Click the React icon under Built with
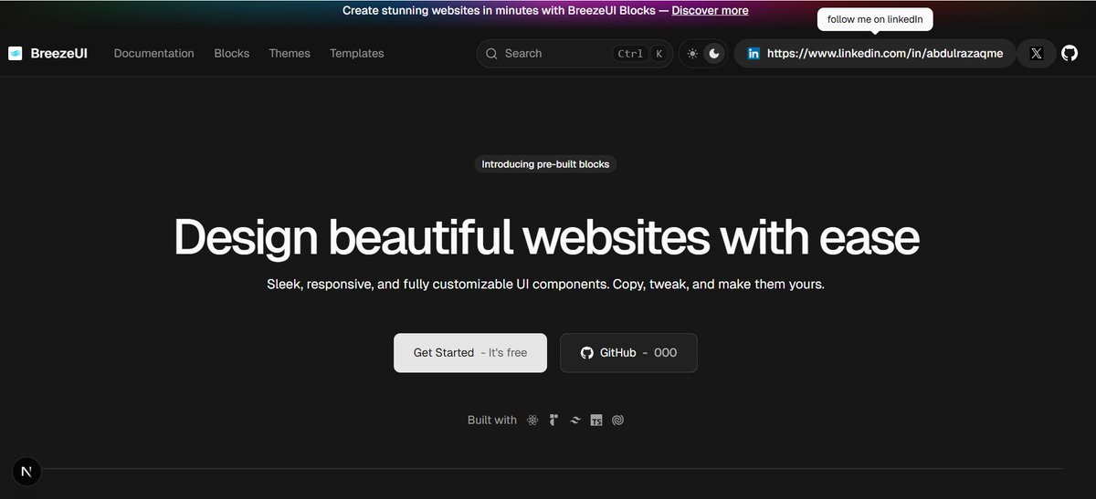 (533, 421)
